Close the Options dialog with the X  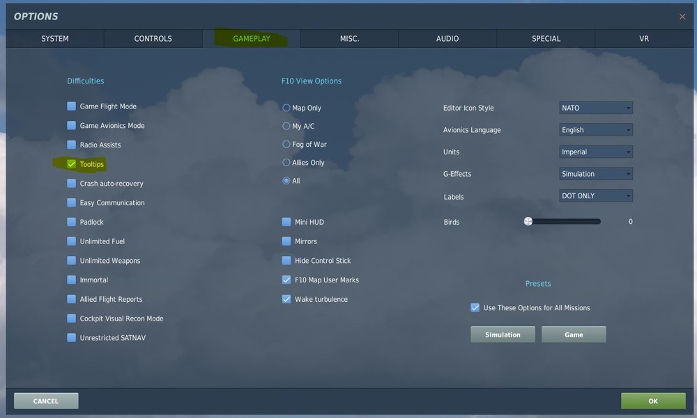(x=682, y=17)
